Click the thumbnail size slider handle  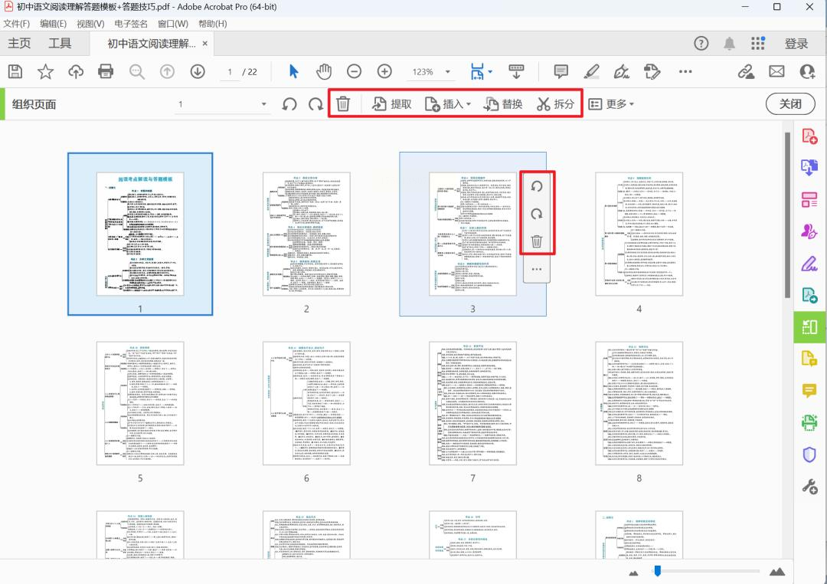pos(658,570)
